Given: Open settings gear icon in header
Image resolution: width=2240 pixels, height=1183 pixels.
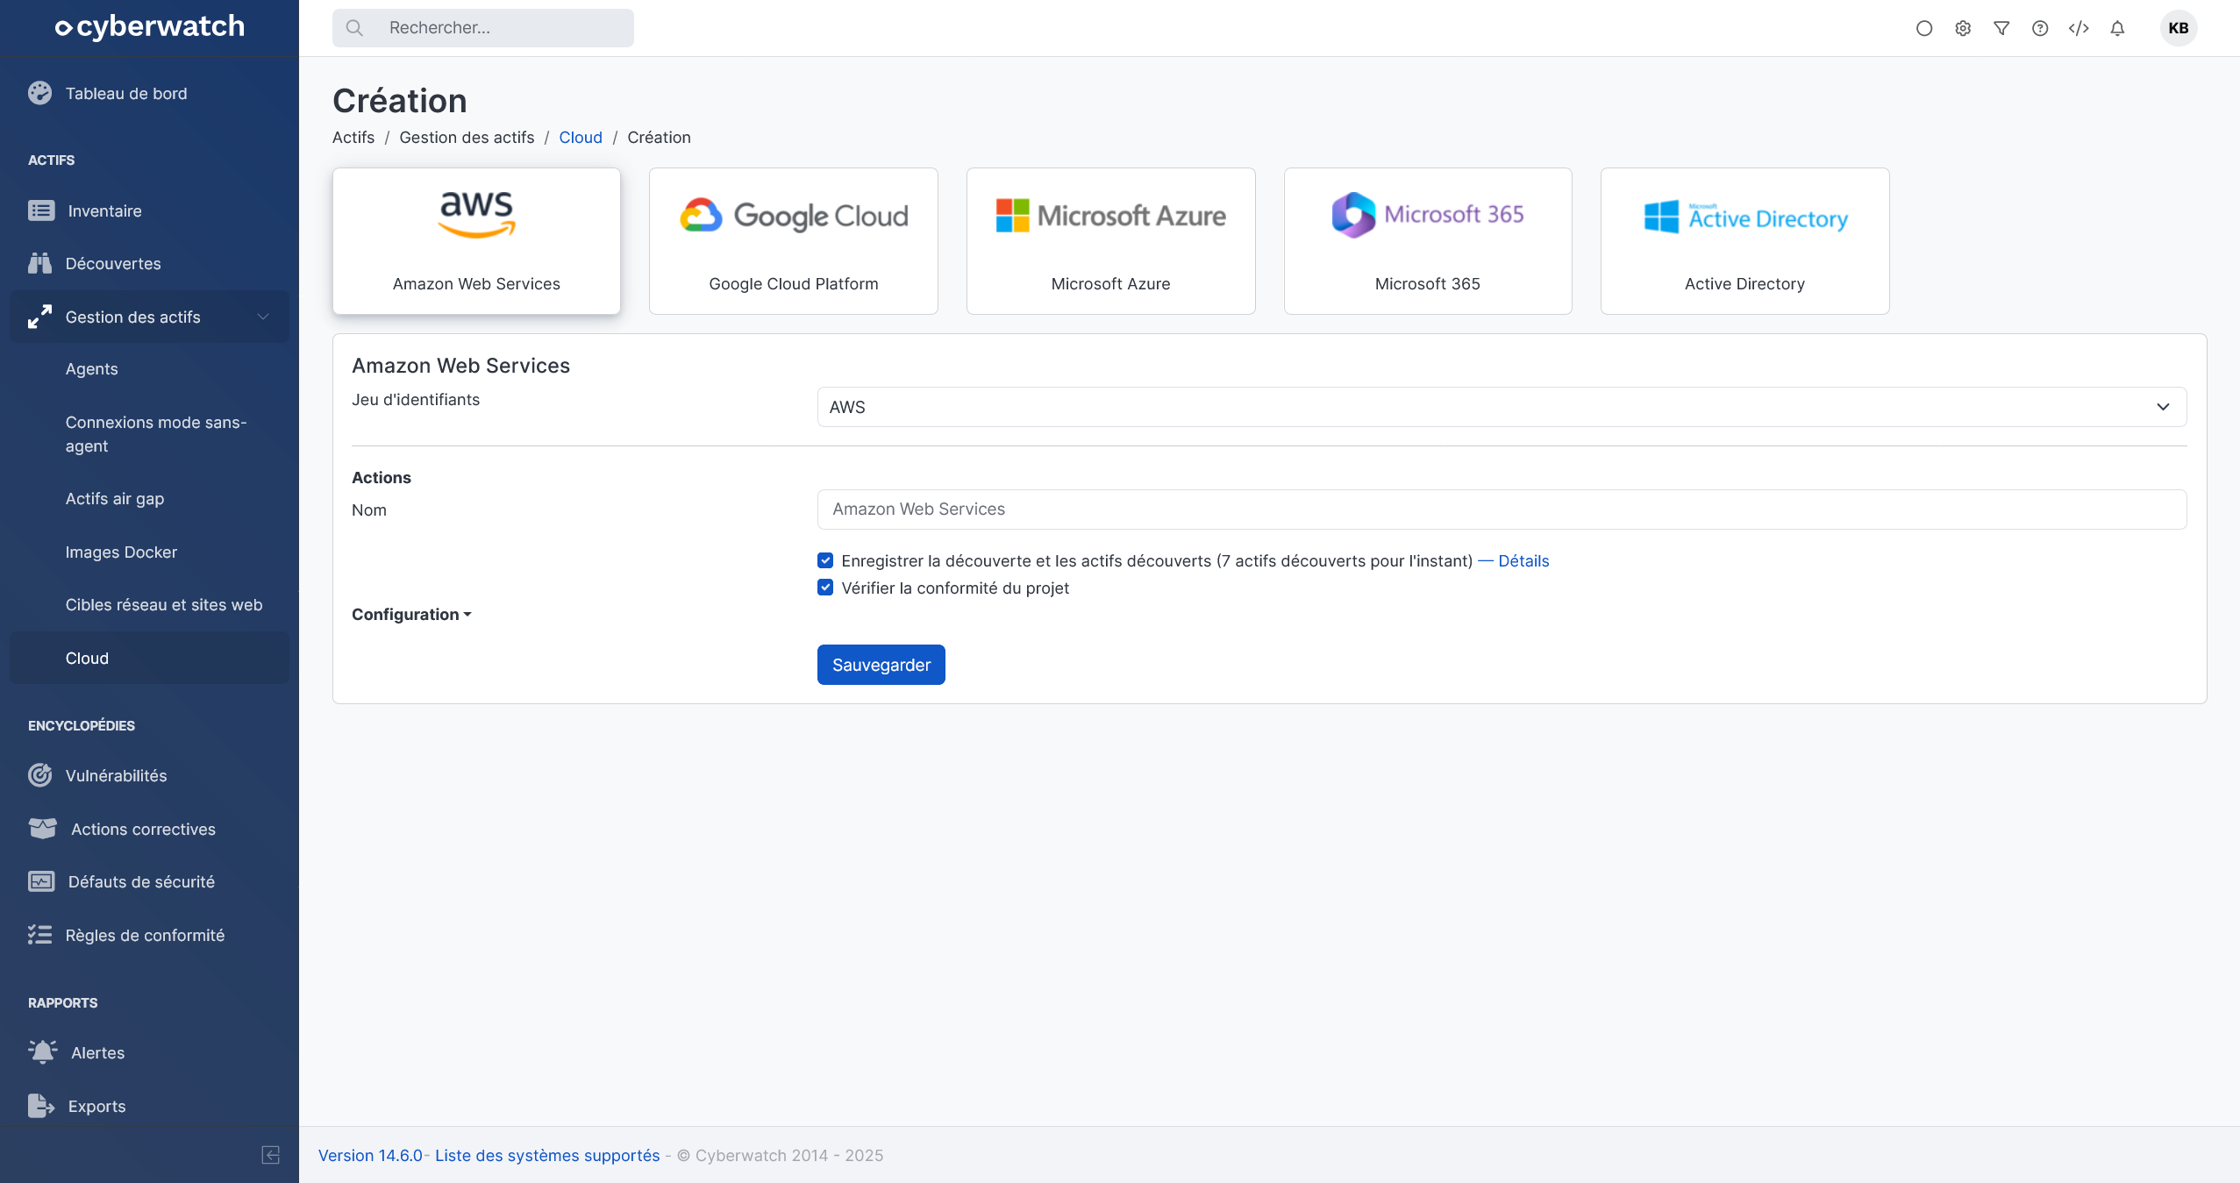Looking at the screenshot, I should 1963,28.
